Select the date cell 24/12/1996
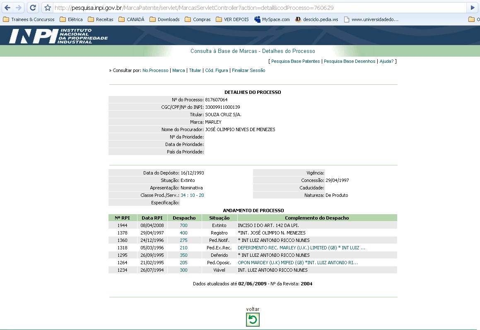 [152, 241]
